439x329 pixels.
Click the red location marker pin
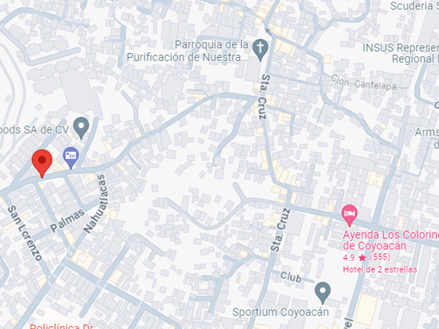42,163
